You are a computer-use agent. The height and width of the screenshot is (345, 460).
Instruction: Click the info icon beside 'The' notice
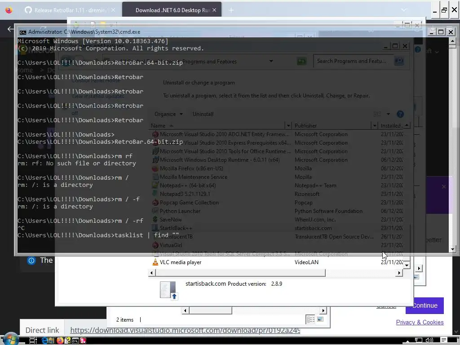click(31, 261)
